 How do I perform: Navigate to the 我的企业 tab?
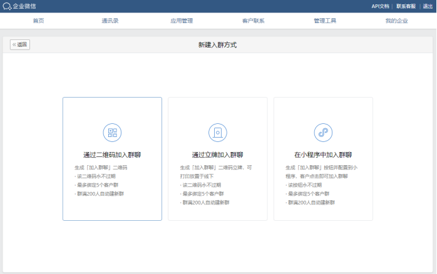(397, 21)
